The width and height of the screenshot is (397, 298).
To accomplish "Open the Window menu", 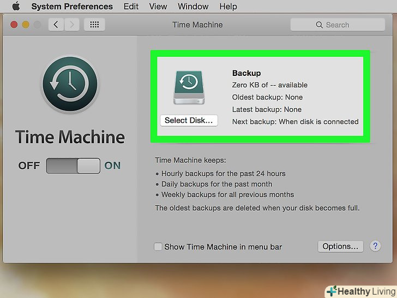I will (x=193, y=7).
